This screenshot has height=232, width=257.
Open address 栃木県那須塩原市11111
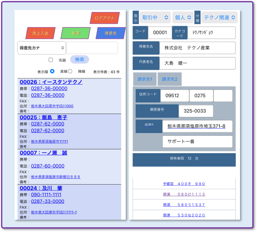click(x=49, y=142)
